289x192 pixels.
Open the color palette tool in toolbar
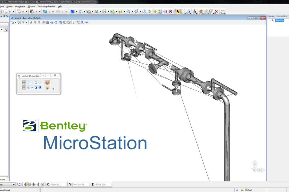[x=201, y=11]
